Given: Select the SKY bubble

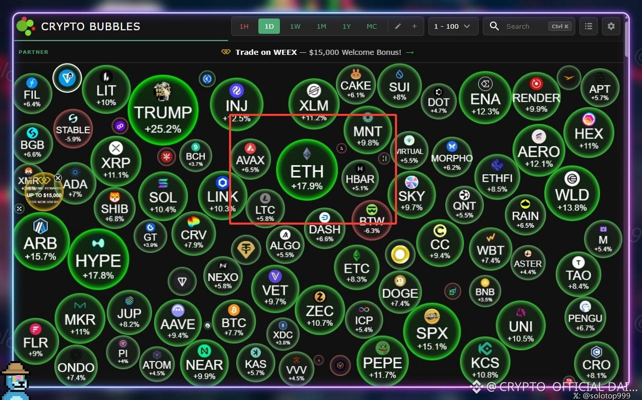Looking at the screenshot, I should coord(411,194).
